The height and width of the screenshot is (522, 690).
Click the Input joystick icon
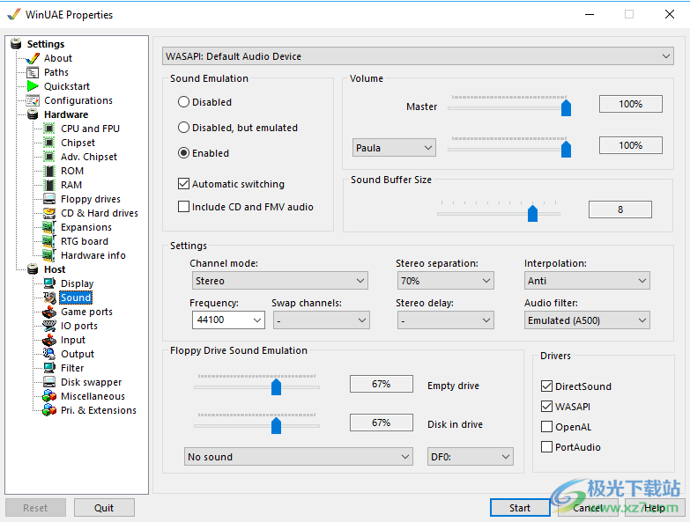pos(49,340)
